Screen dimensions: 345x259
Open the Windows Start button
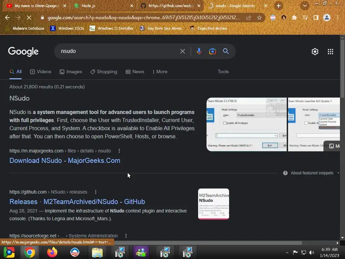click(9, 252)
